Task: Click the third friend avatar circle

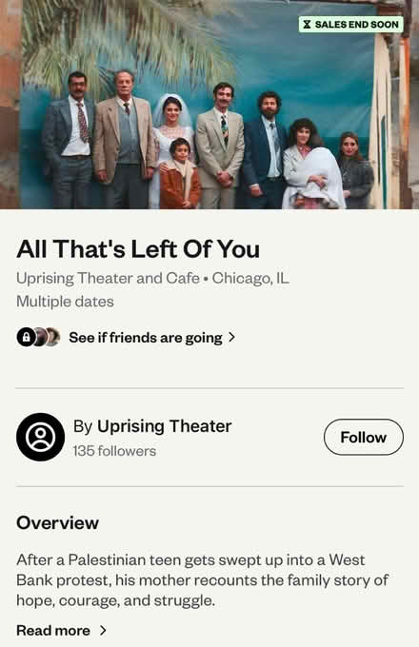Action: tap(52, 337)
